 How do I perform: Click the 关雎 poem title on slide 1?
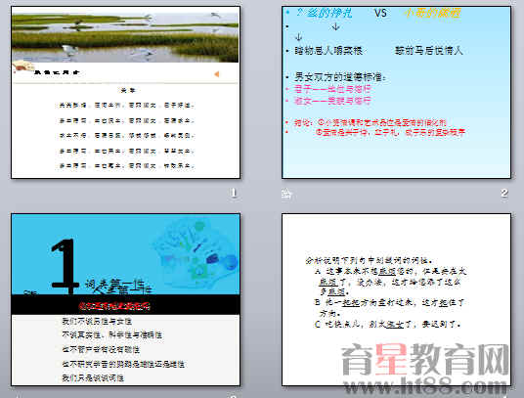[128, 90]
